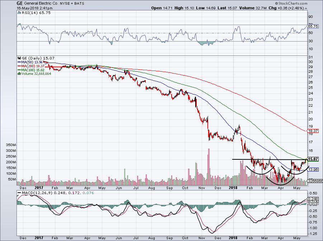The height and width of the screenshot is (241, 323).
Task: Click the Low 14.69 value
Action: click(x=206, y=8)
